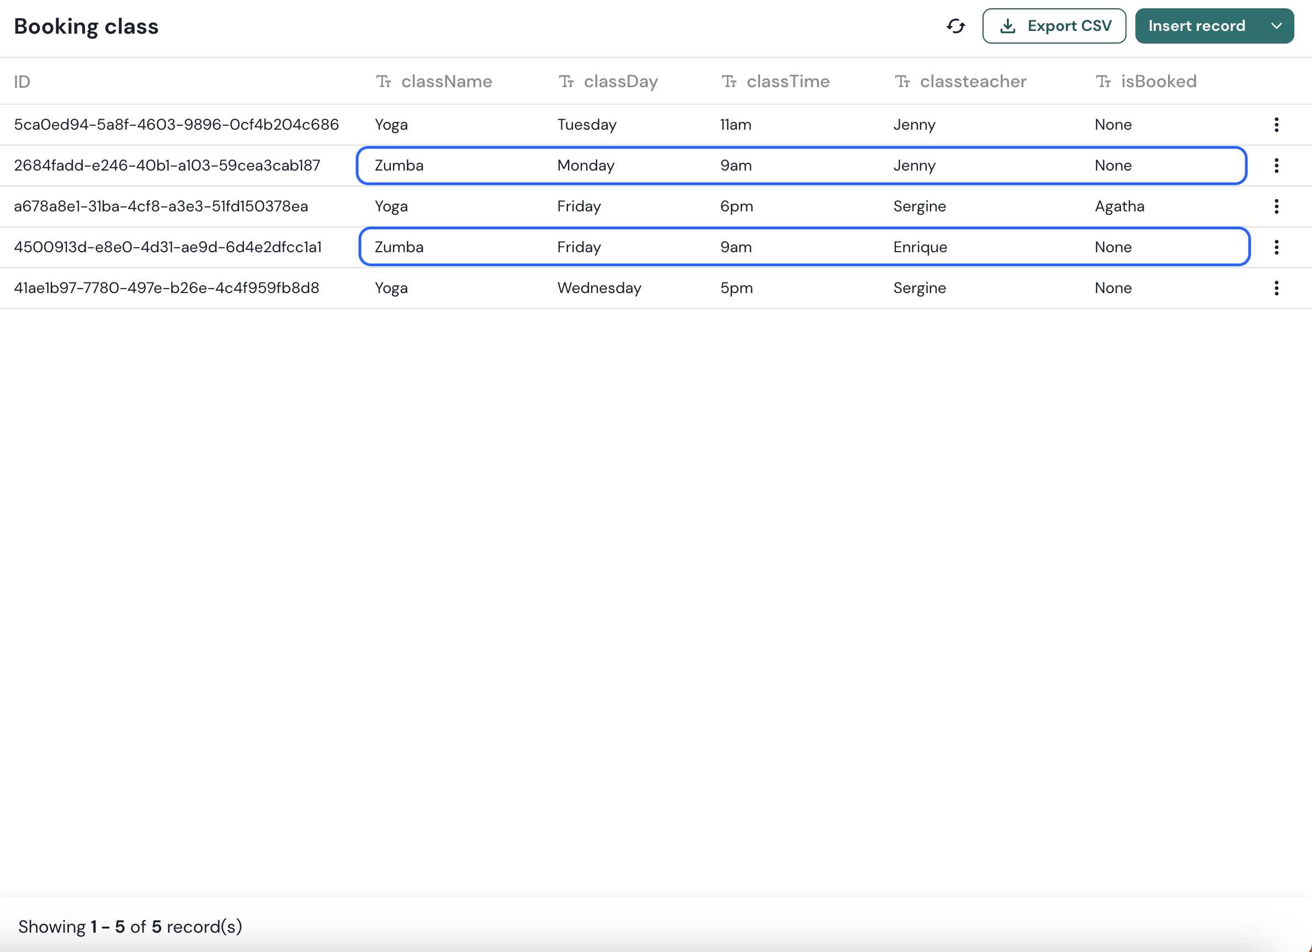Open three-dot menu for Yoga Tuesday row
Viewport: 1312px width, 952px height.
[x=1276, y=125]
